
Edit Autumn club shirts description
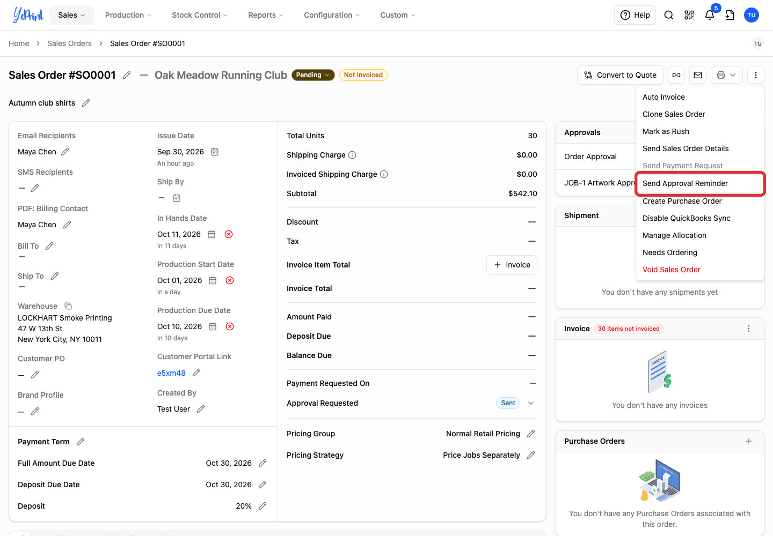[x=86, y=103]
